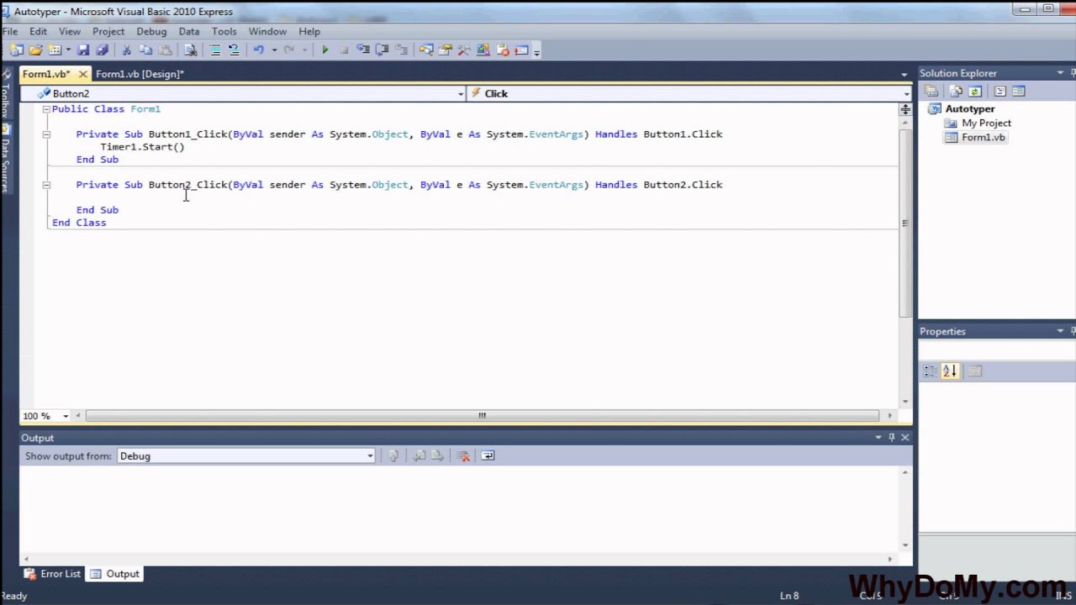The width and height of the screenshot is (1076, 605).
Task: Open the Error List toolbar icon
Action: point(503,50)
